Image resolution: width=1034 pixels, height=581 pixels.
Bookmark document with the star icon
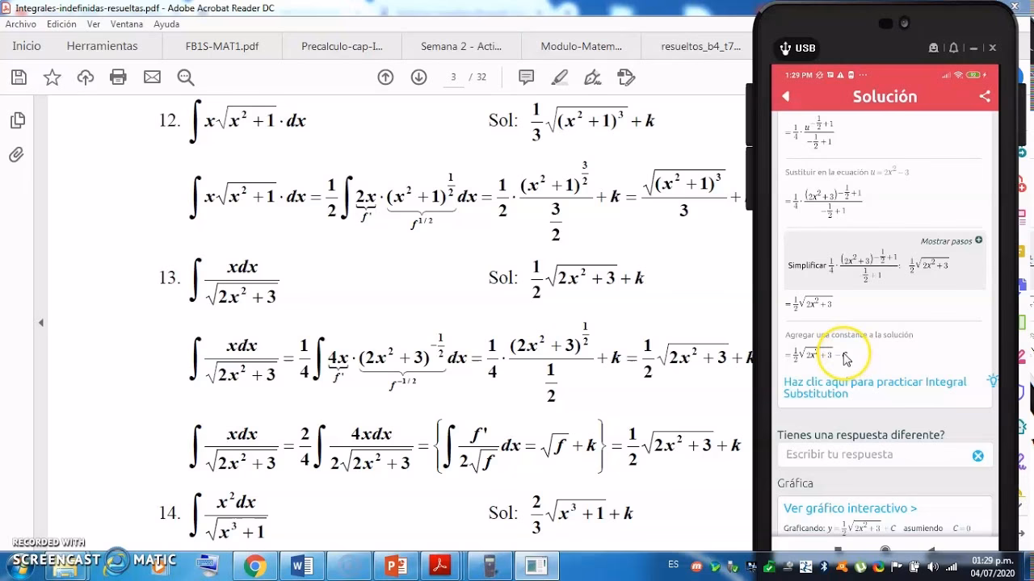point(52,77)
